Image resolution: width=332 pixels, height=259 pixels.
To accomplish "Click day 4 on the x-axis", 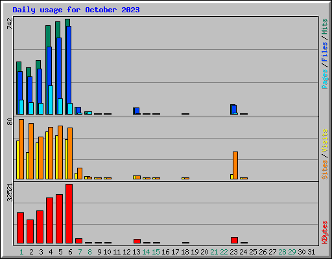I will tap(51, 252).
